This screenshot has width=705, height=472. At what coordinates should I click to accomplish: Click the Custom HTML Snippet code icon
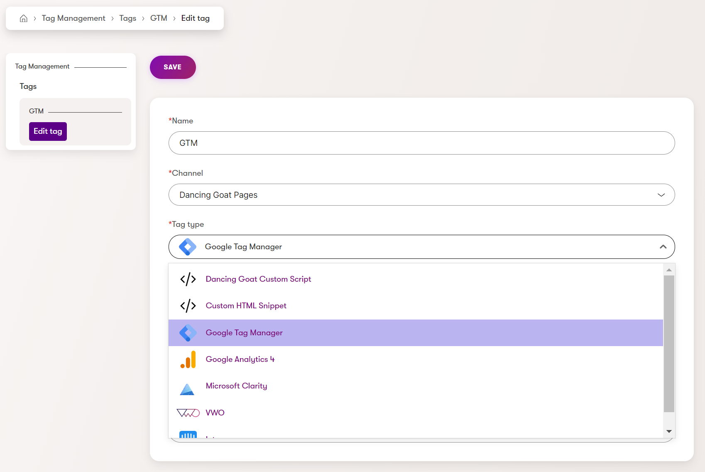pyautogui.click(x=188, y=306)
